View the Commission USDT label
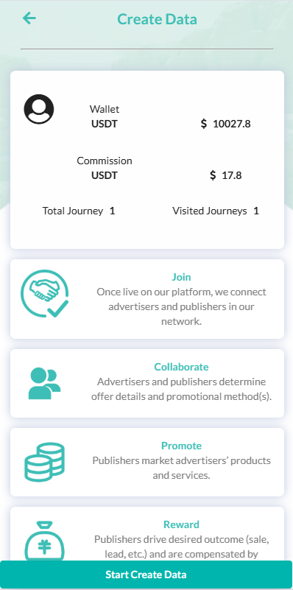The height and width of the screenshot is (590, 293). coord(105,168)
